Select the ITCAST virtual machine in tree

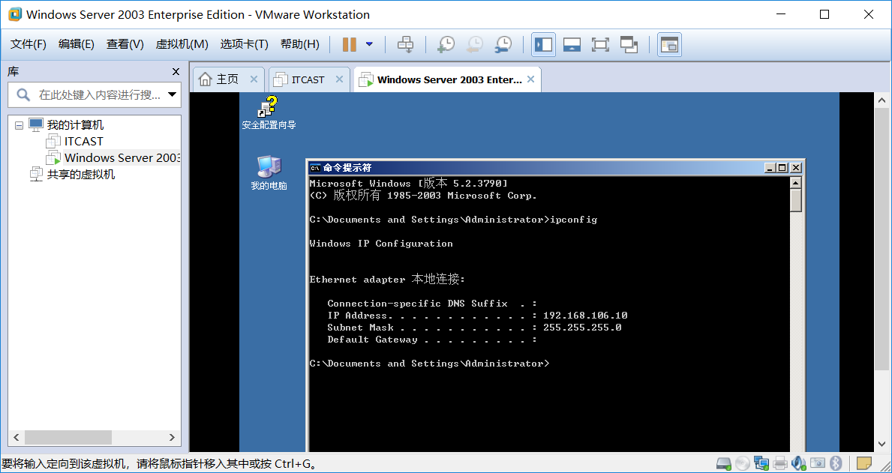pyautogui.click(x=83, y=141)
